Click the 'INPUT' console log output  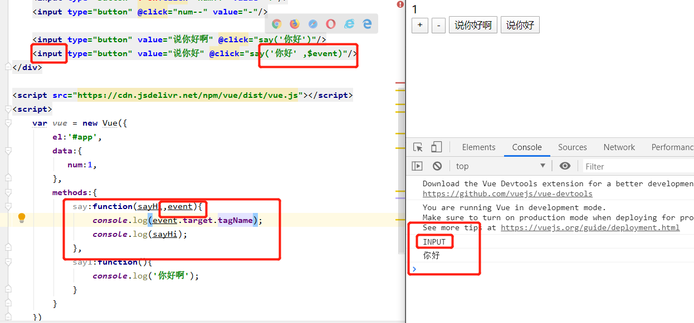(434, 242)
